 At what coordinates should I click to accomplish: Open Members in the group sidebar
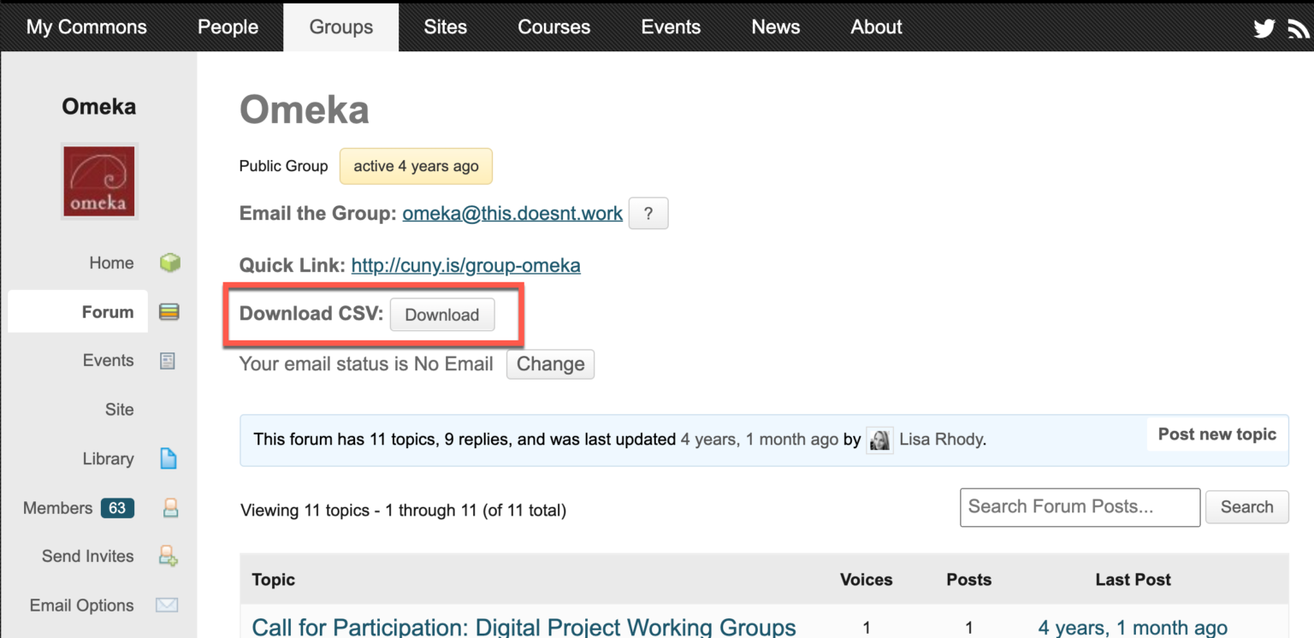57,508
